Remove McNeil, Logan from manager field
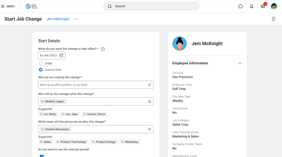The image size is (282, 157). coord(43,101)
